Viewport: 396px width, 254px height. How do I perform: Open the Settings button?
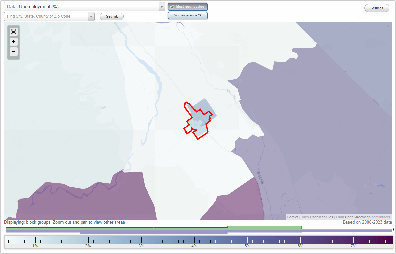point(377,8)
